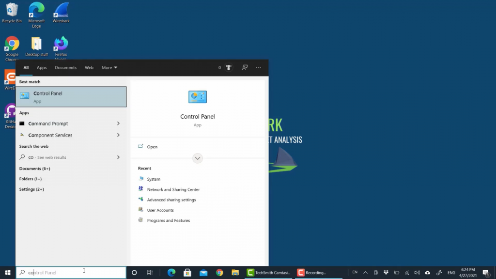The image size is (496, 279).
Task: Open the Recycle Bin desktop icon
Action: (12, 13)
